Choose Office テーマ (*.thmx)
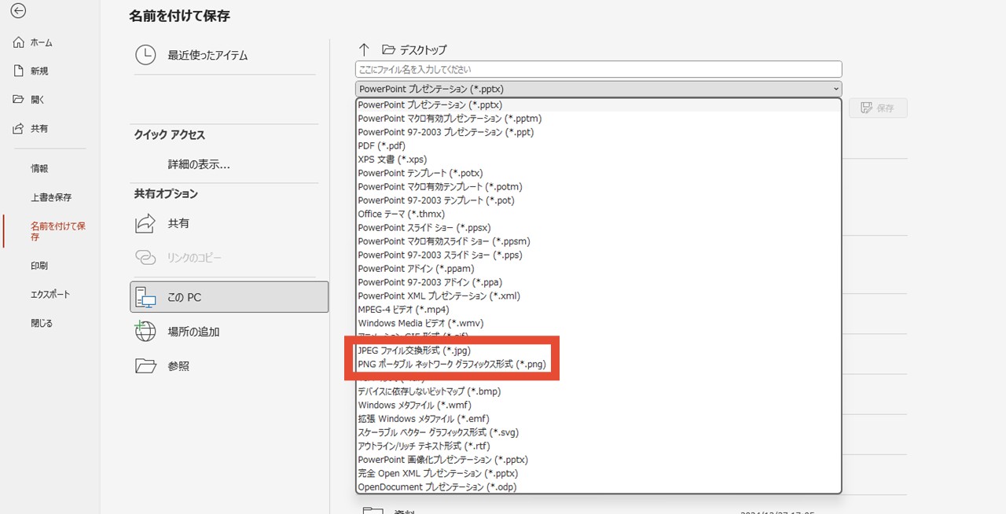This screenshot has width=1006, height=514. (598, 214)
